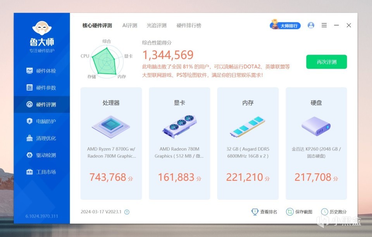This screenshot has width=372, height=237.
Task: Open 硬件参数 in the sidebar
Action: click(x=41, y=88)
